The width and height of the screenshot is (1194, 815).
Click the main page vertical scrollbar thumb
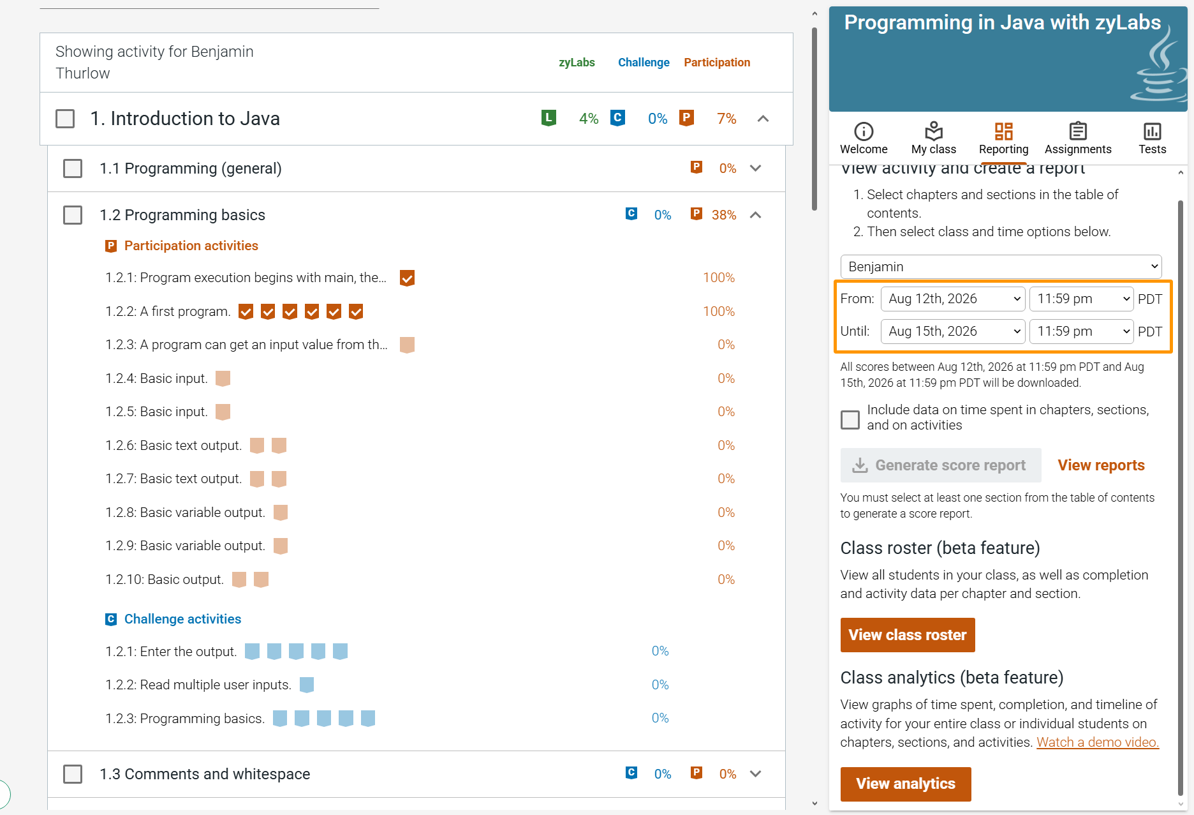point(814,119)
